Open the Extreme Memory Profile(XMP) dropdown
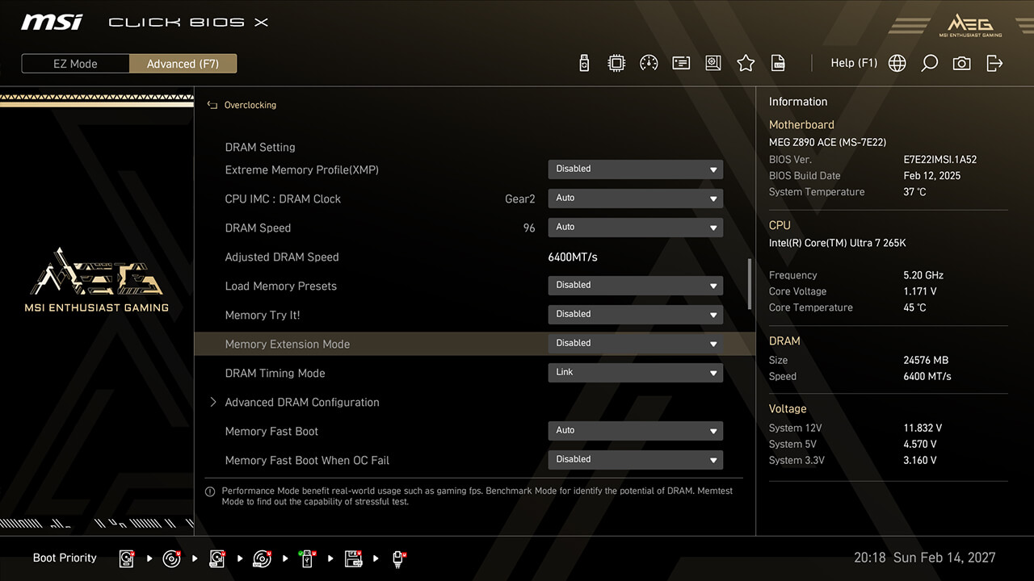 (x=635, y=169)
